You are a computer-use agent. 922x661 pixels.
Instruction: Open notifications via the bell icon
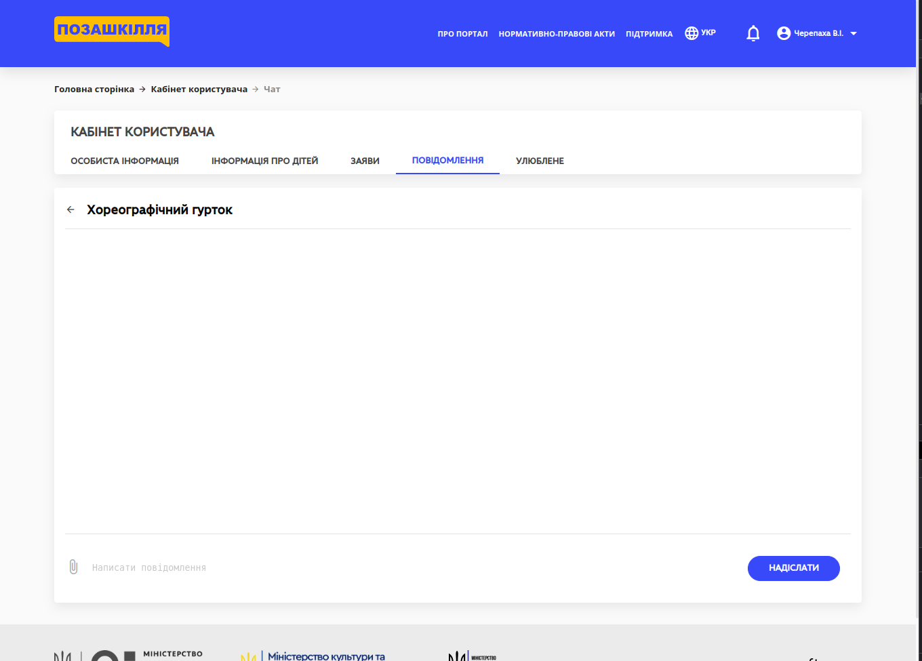click(753, 33)
